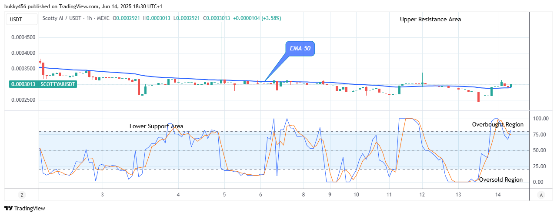
Task: Click date 12 on the time axis
Action: click(x=422, y=195)
